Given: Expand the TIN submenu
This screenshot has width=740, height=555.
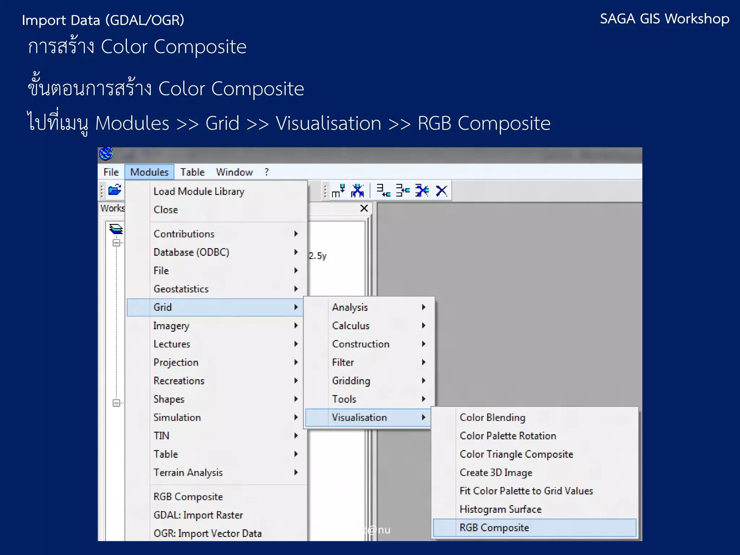Looking at the screenshot, I should (216, 436).
